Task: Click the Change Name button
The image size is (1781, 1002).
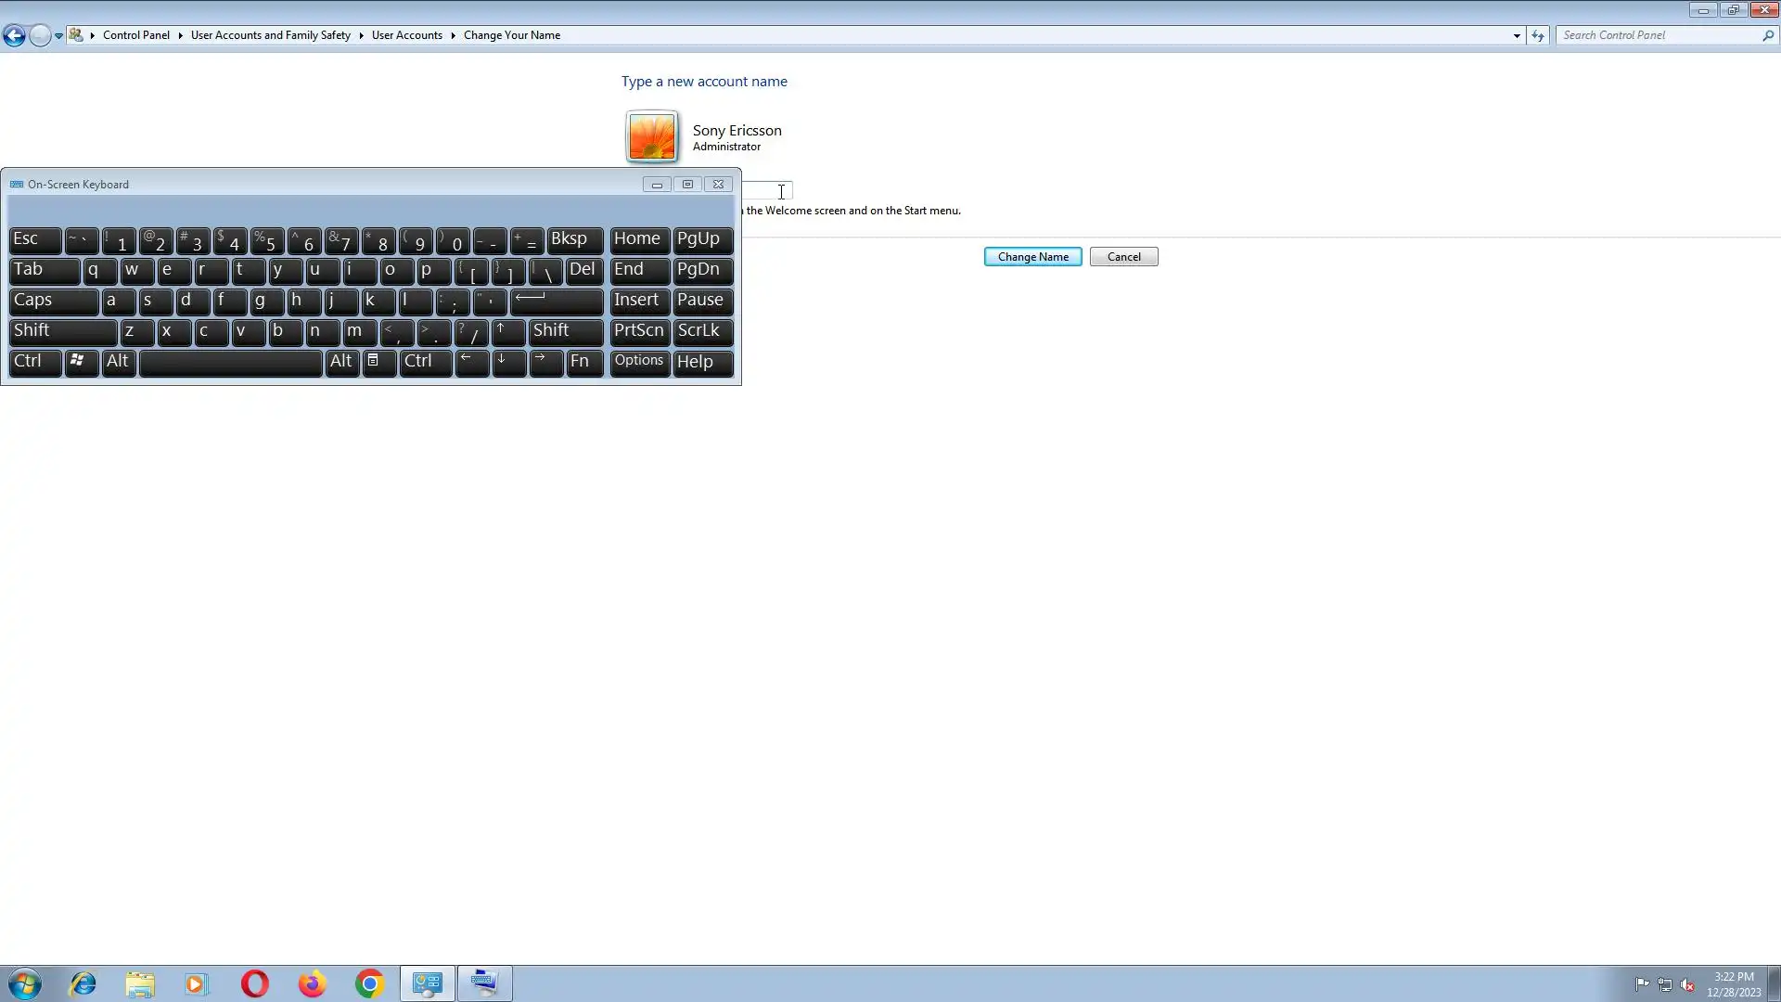Action: [1032, 257]
